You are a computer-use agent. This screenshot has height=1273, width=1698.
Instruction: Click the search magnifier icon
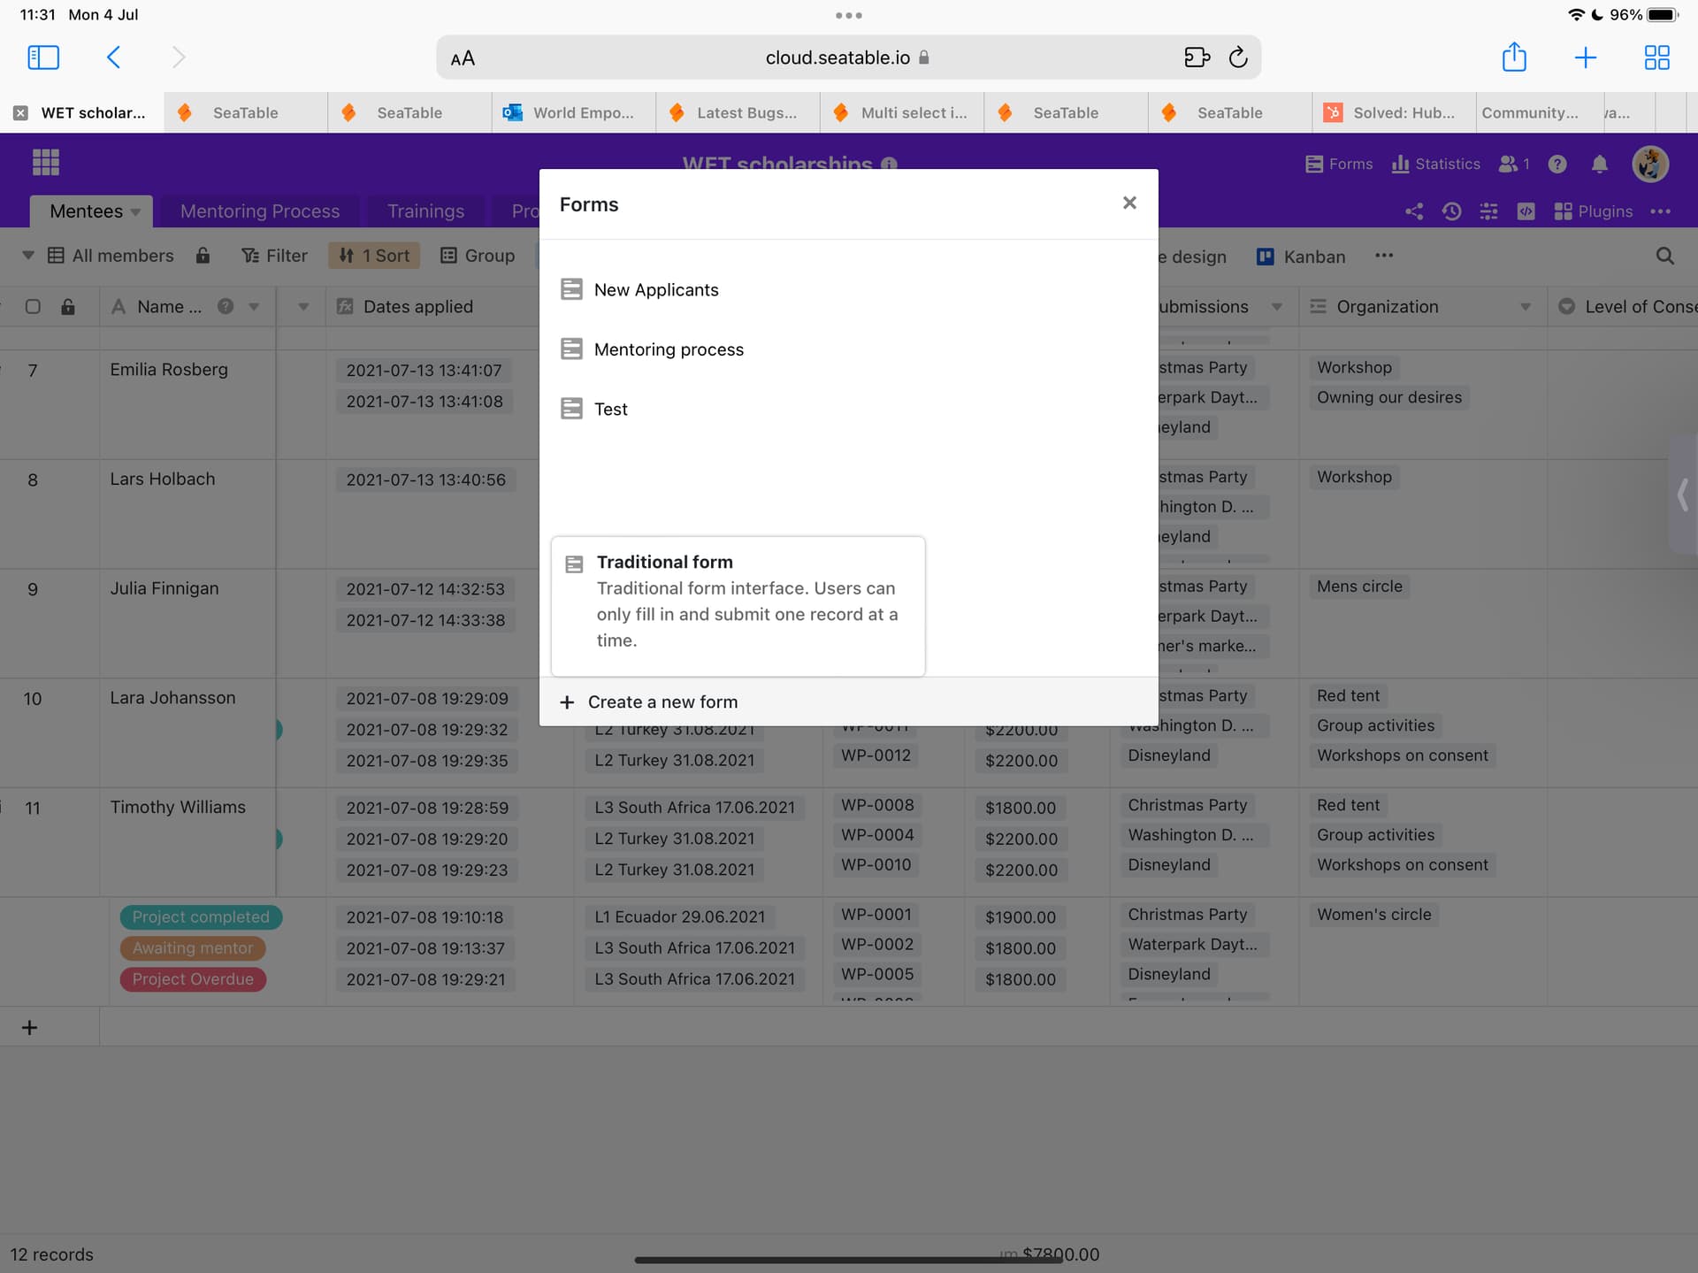(x=1664, y=257)
